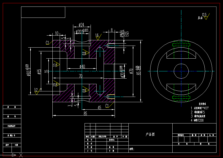223x158 pixels.
Task: Click the 70 length dimension text
Action: [81, 76]
